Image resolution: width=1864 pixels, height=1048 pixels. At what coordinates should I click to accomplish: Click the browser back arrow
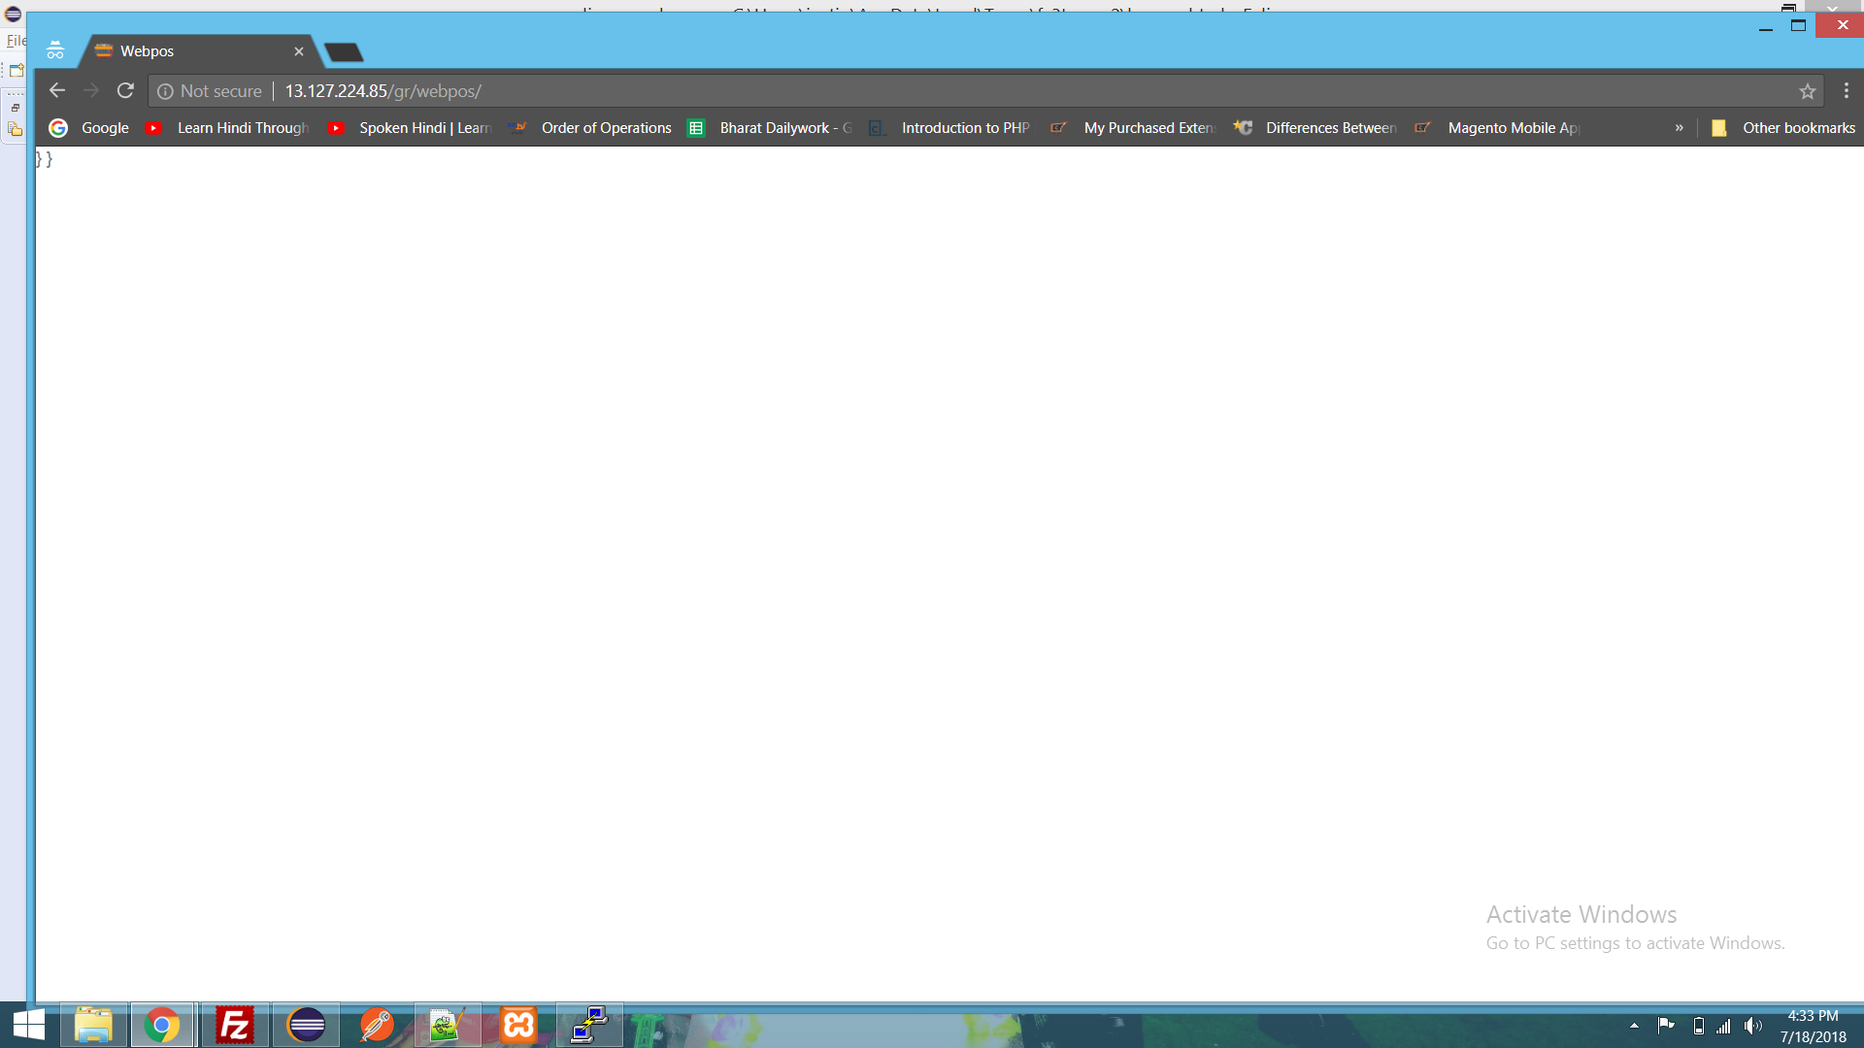(x=57, y=90)
